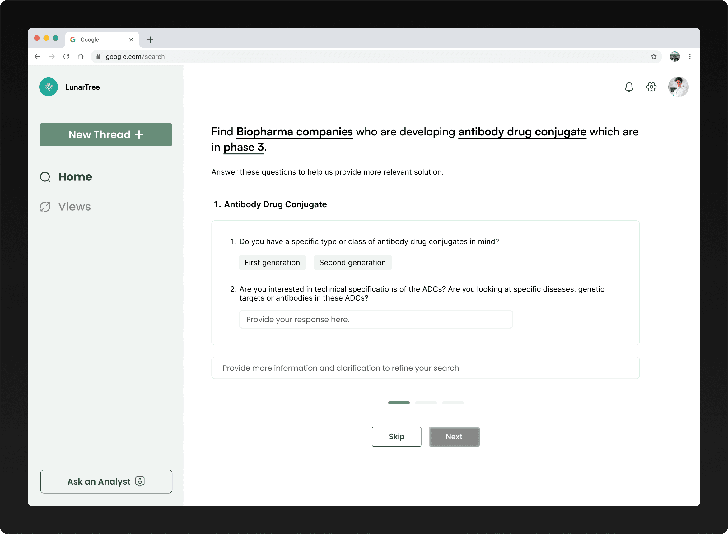Open Chrome profile avatar in toolbar
This screenshot has height=534, width=728.
click(x=674, y=57)
